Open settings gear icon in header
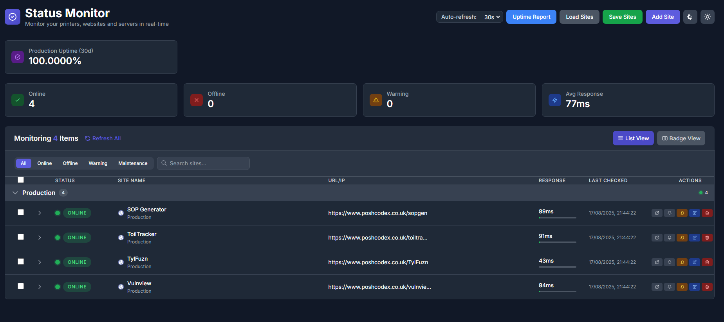The width and height of the screenshot is (724, 322). pyautogui.click(x=690, y=17)
